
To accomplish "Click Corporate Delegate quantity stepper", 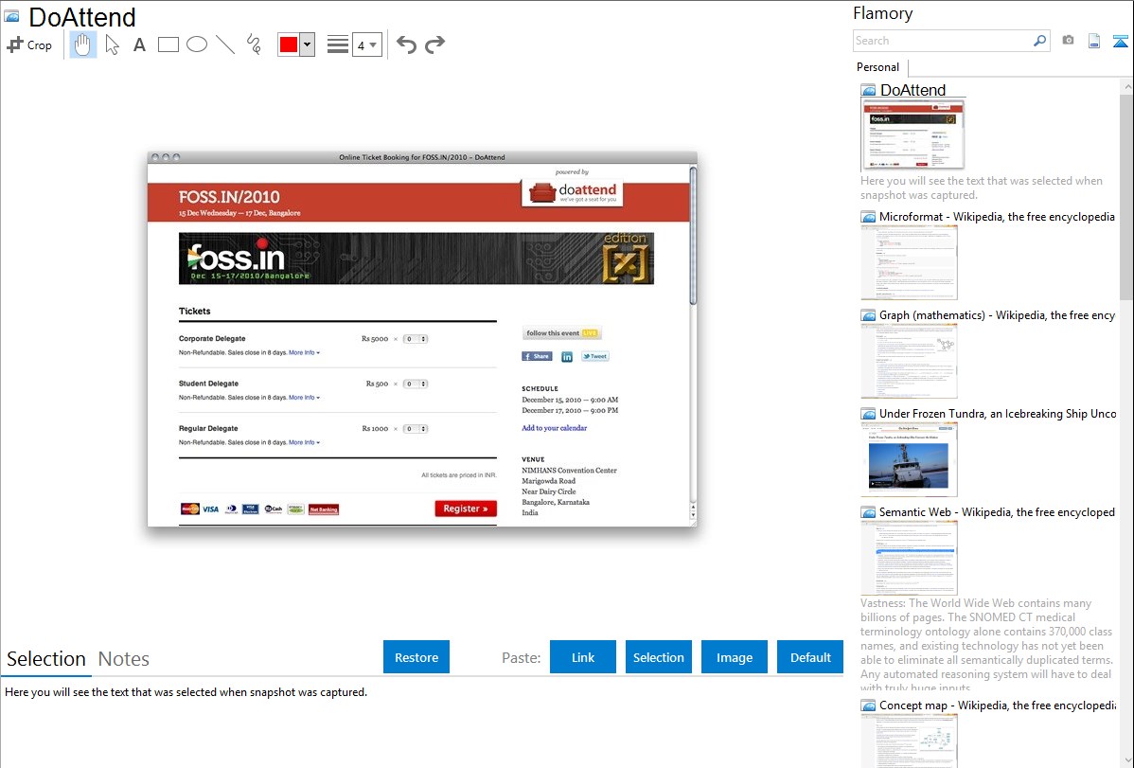I will [x=416, y=339].
